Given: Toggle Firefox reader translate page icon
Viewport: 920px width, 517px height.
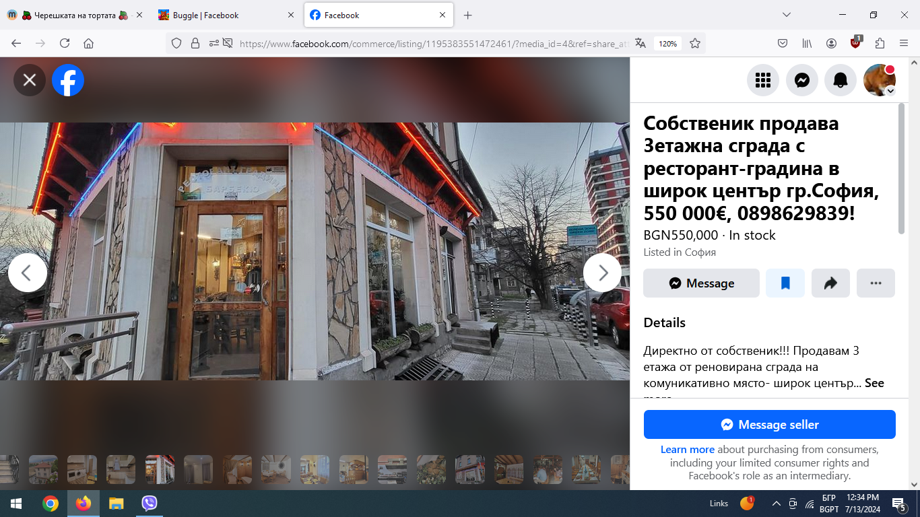Looking at the screenshot, I should pos(640,43).
